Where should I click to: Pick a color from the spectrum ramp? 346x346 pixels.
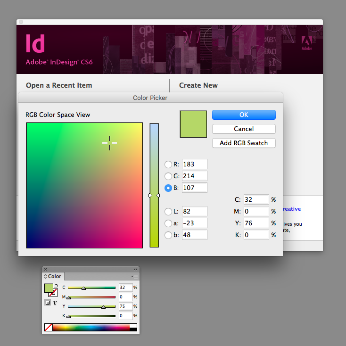coord(91,328)
